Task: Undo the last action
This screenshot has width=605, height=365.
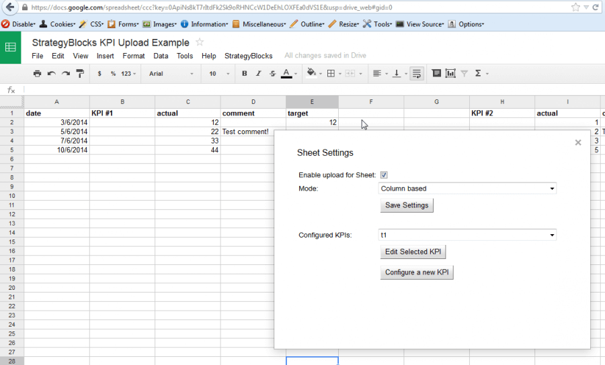Action: (51, 74)
